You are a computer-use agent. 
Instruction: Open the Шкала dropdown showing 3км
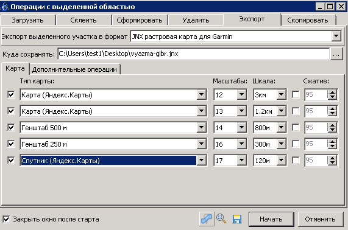(x=281, y=94)
